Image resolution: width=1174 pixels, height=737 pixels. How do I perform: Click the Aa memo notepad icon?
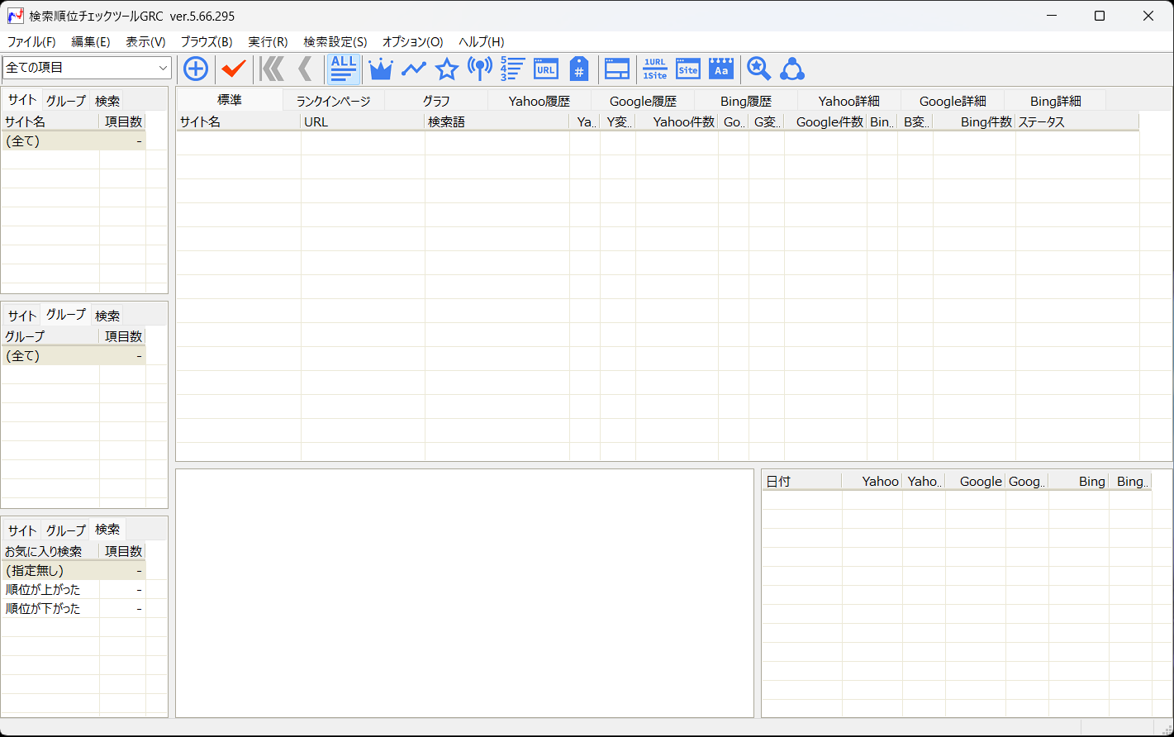[721, 69]
